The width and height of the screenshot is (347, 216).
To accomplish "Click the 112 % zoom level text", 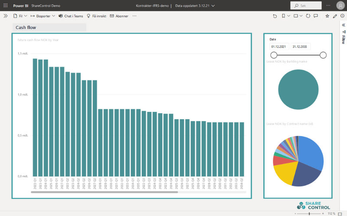I will 331,213.
